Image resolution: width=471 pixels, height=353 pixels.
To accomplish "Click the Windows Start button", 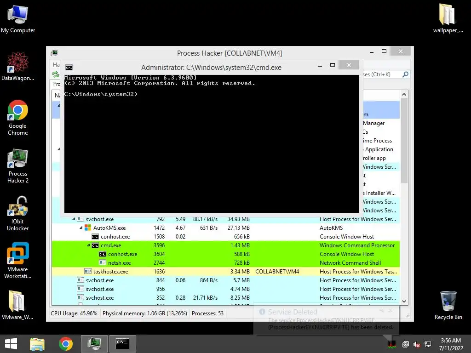I will click(x=11, y=344).
